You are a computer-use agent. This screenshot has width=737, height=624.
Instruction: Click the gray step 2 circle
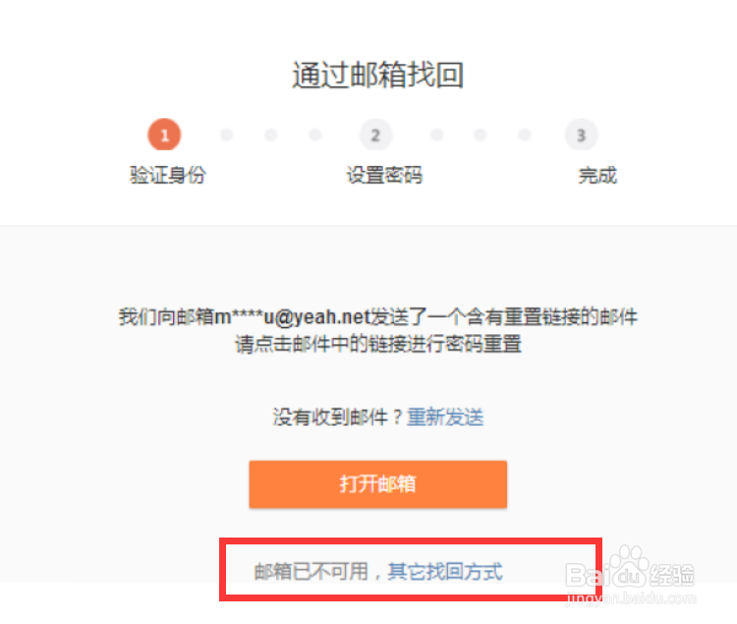click(375, 135)
